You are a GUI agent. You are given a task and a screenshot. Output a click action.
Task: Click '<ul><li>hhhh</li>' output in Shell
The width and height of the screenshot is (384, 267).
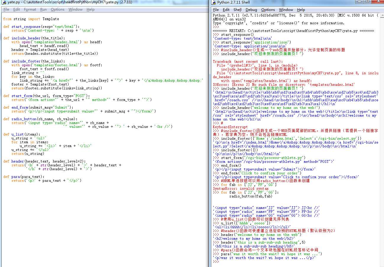pos(252,227)
